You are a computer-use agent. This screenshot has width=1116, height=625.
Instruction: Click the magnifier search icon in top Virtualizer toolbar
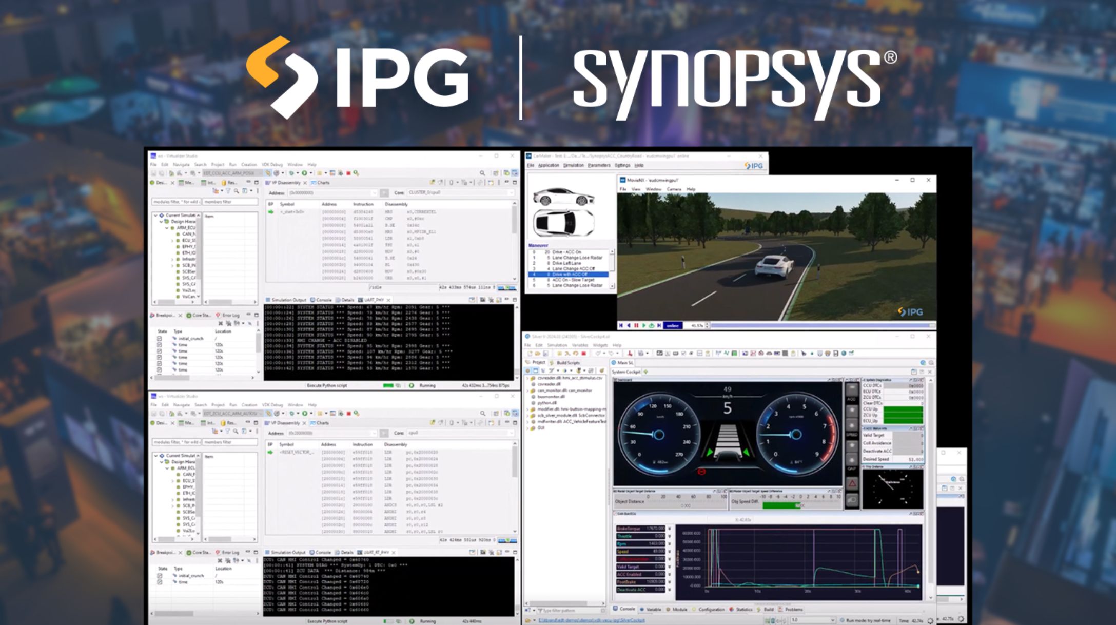point(482,173)
